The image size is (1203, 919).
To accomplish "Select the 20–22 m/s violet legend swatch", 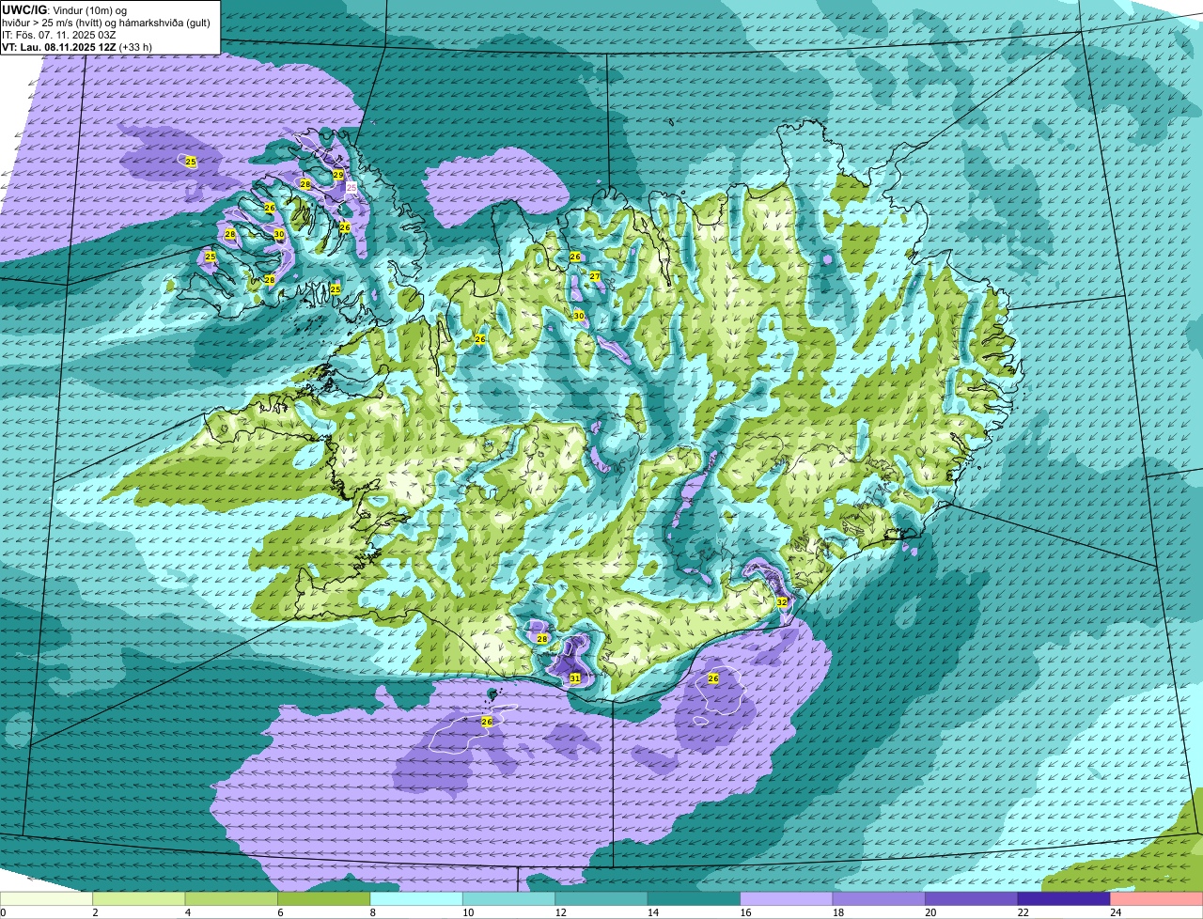I will (972, 898).
